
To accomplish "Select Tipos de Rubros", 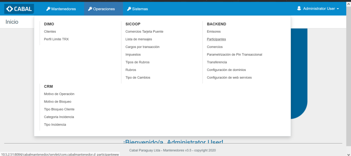I will click(x=137, y=62).
